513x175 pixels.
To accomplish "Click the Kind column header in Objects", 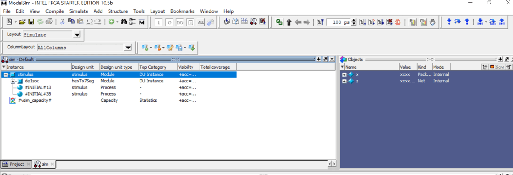I will (x=424, y=67).
